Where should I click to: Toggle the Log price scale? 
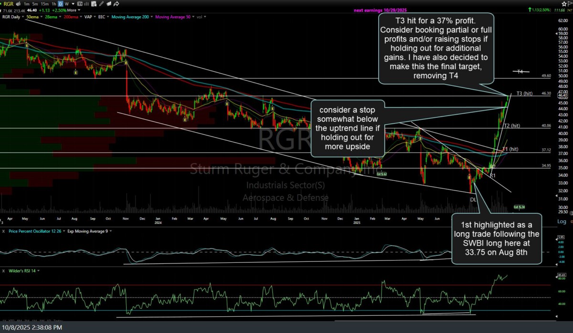tap(562, 221)
